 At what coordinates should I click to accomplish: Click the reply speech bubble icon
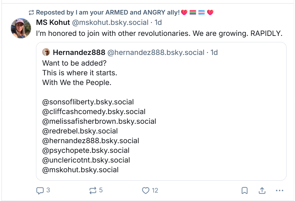tap(40, 191)
